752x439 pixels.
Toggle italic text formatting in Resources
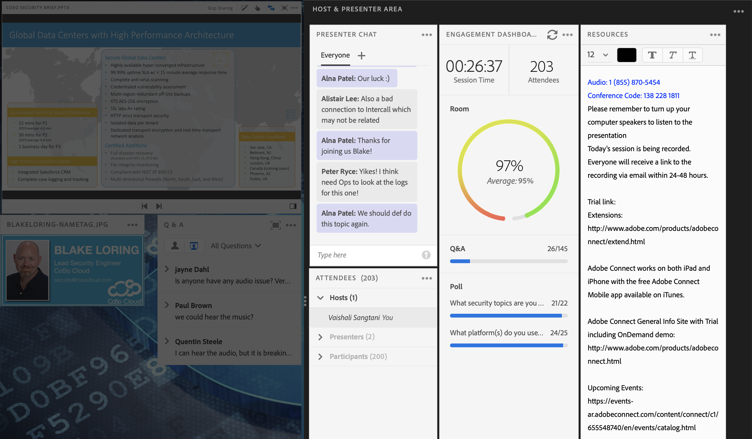click(x=672, y=55)
